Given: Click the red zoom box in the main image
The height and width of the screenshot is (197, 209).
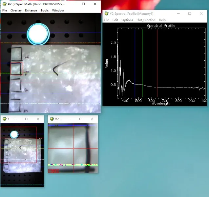Looking at the screenshot, I should 17,69.
